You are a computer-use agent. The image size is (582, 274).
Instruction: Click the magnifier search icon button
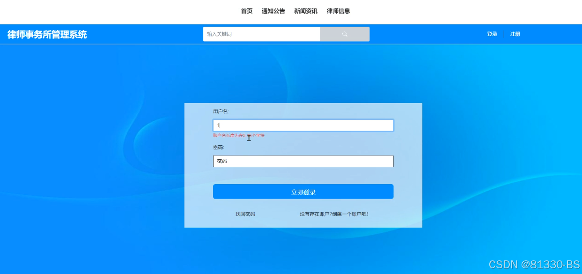point(345,34)
